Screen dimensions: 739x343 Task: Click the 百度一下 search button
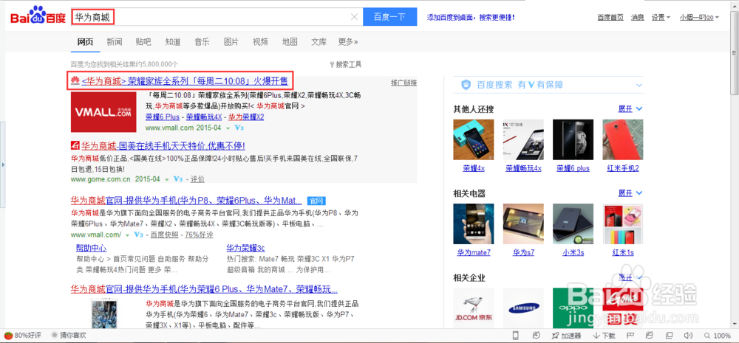[x=389, y=17]
